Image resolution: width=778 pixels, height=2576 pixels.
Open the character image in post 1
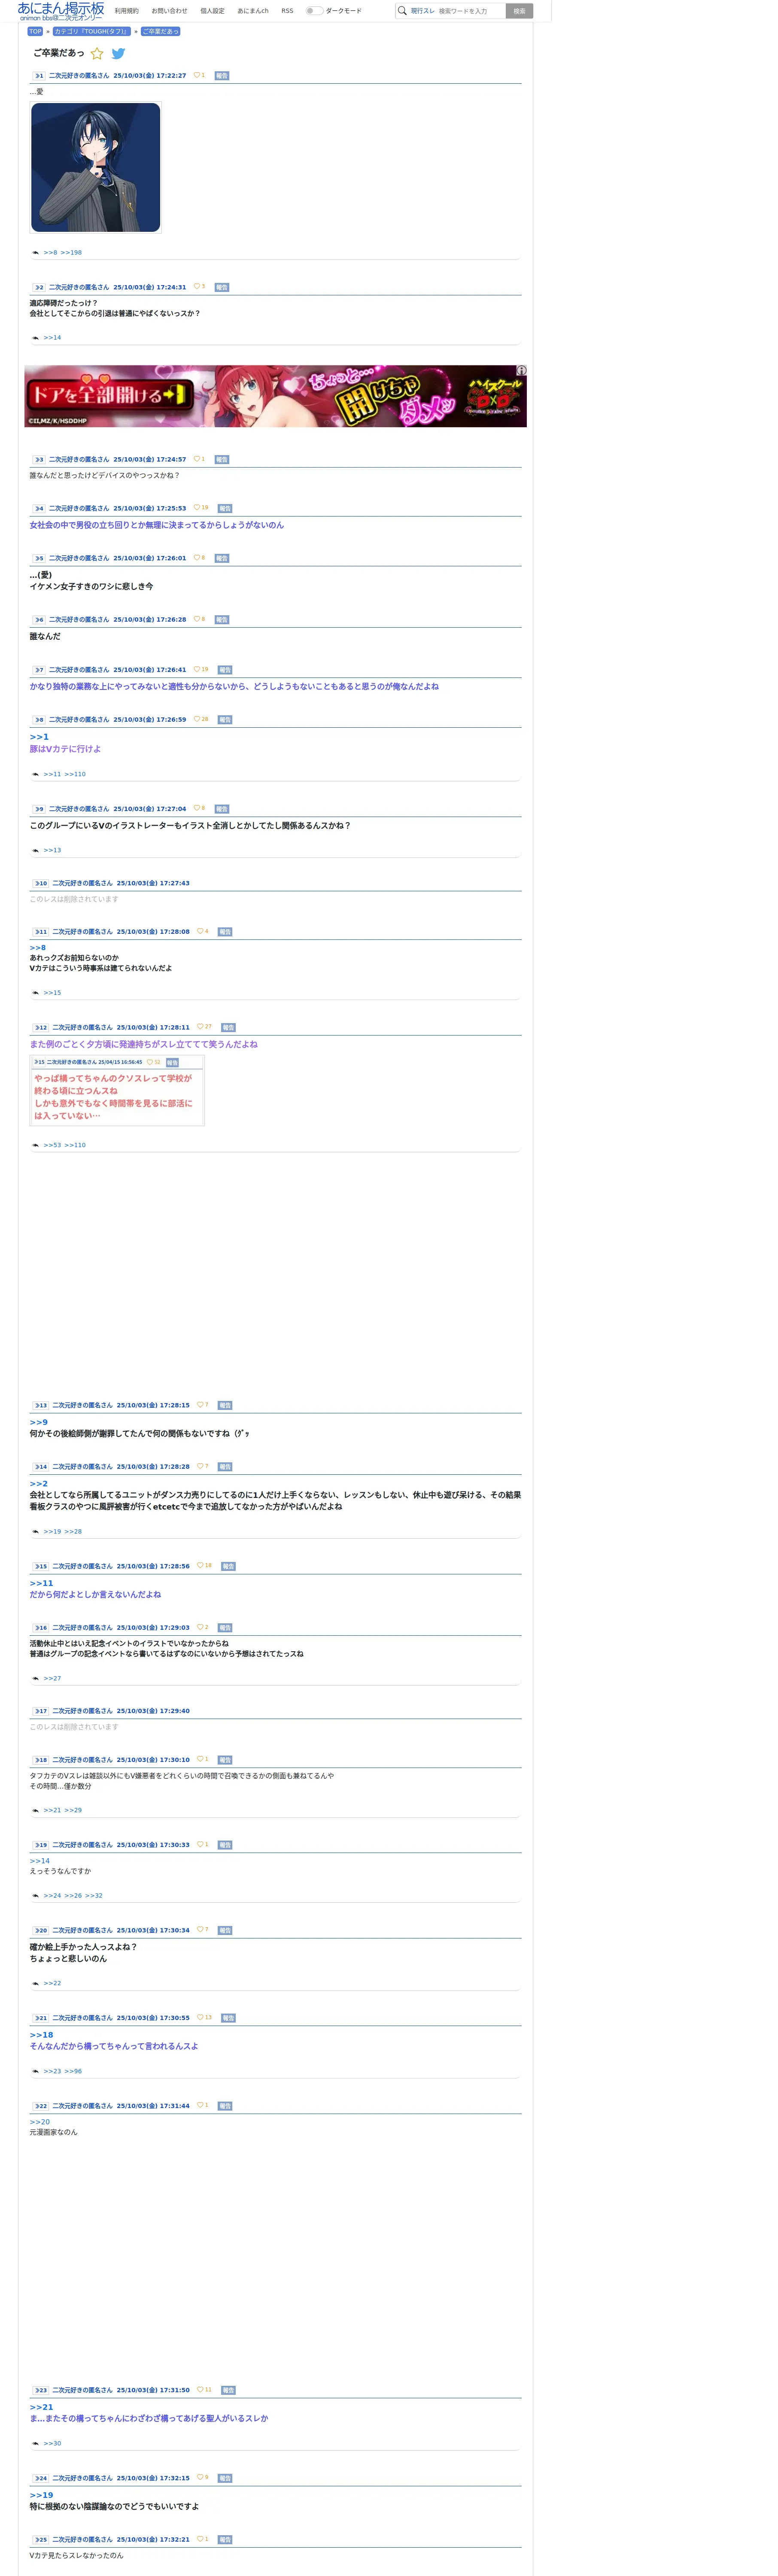point(96,167)
